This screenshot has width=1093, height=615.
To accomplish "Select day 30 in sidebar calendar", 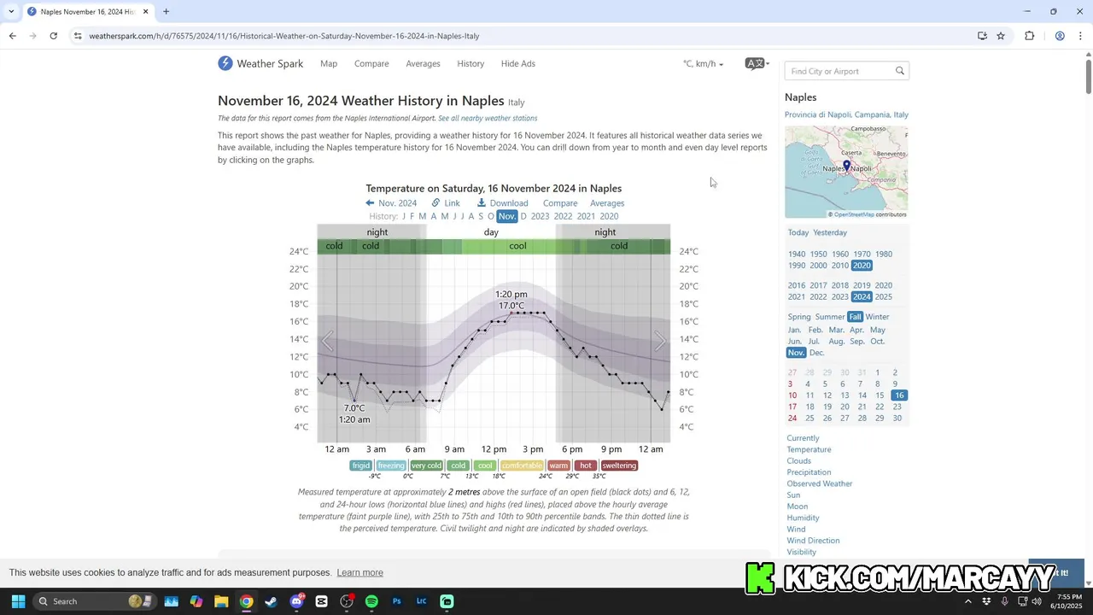I will [897, 419].
